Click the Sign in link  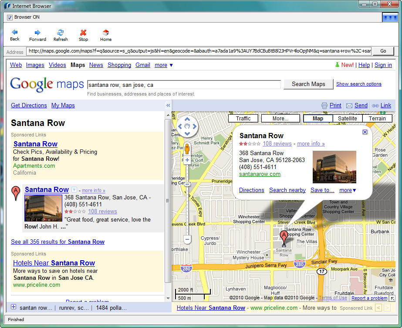[383, 65]
